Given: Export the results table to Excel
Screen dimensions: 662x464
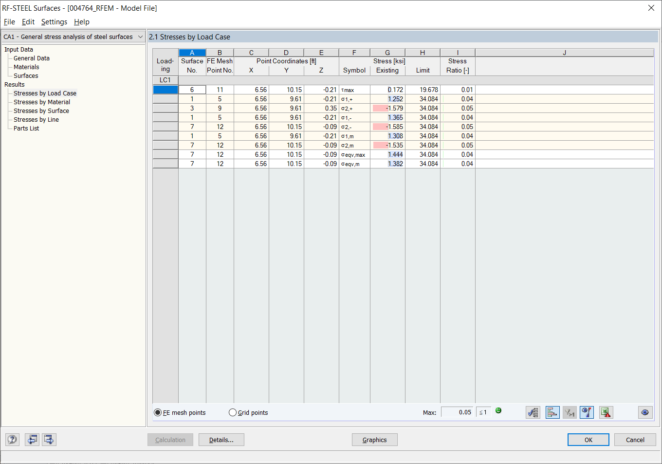Looking at the screenshot, I should click(x=606, y=412).
